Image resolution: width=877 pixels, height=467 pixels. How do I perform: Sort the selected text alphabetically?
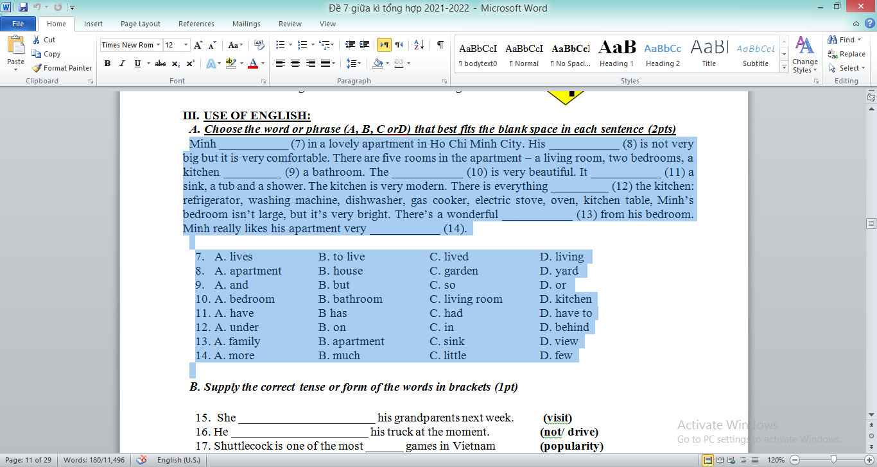(419, 45)
